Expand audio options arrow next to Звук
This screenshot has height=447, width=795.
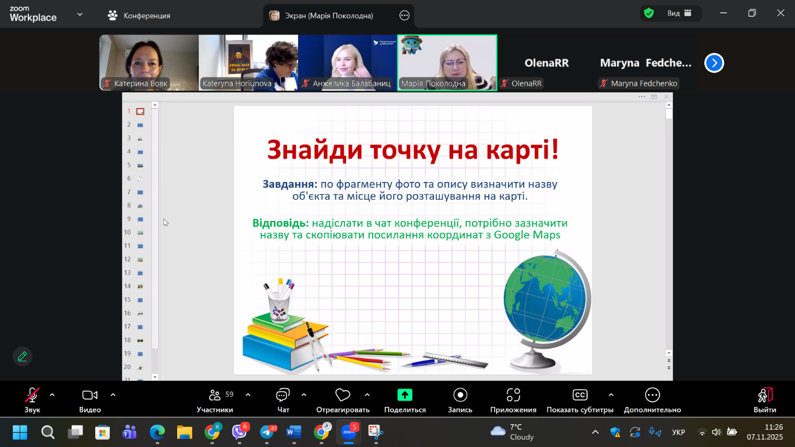click(52, 395)
